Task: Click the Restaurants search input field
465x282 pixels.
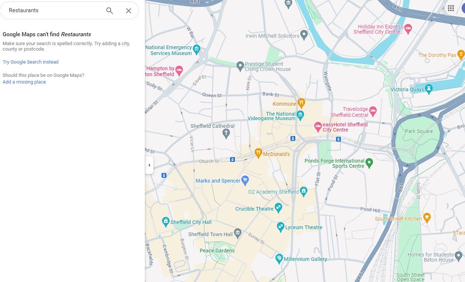Action: pyautogui.click(x=56, y=10)
